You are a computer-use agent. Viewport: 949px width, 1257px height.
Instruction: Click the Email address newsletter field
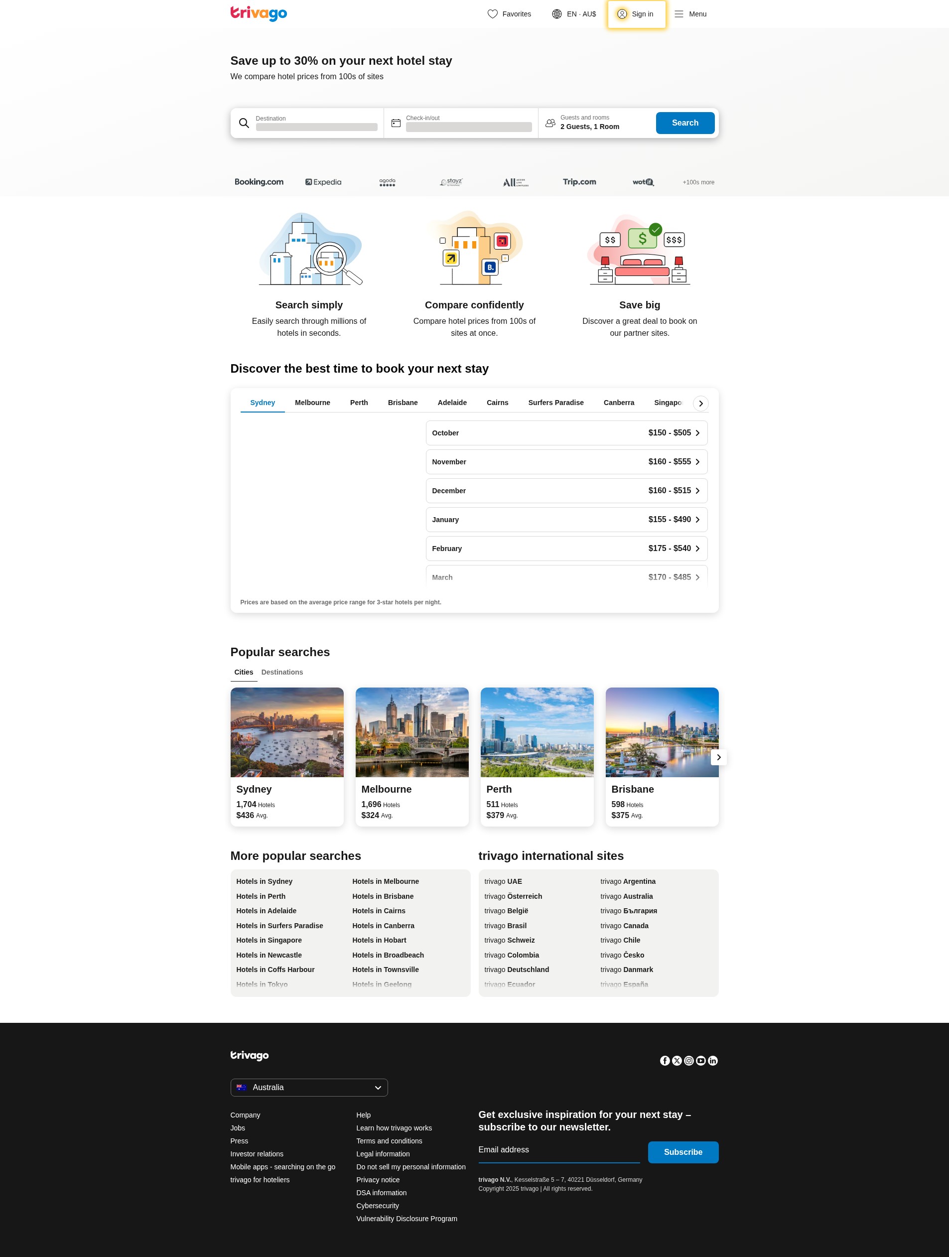tap(559, 1152)
